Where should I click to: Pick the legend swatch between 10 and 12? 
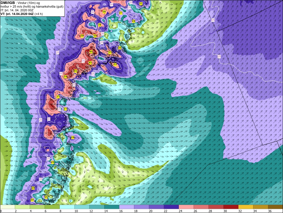(82, 207)
